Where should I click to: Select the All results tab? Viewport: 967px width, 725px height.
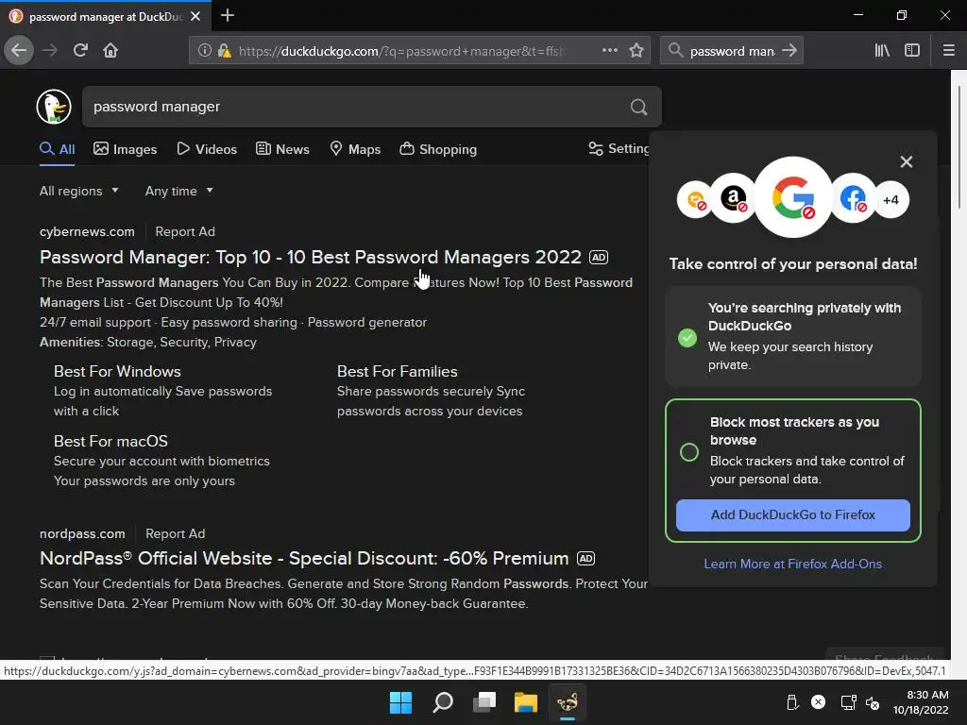(x=58, y=149)
